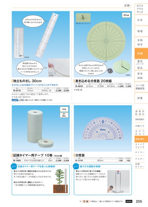Open the 生物 地学 side tab
Image resolution: width=148 pixels, height=207 pixels.
pyautogui.click(x=141, y=42)
